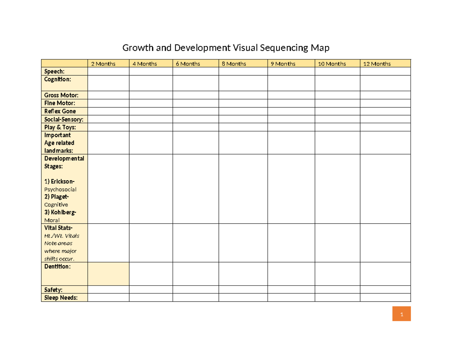Click the 6 Months column header
The image size is (452, 349).
[188, 64]
